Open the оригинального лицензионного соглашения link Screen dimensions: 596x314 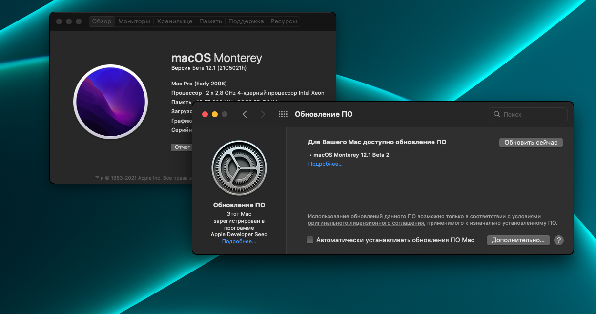pos(366,223)
